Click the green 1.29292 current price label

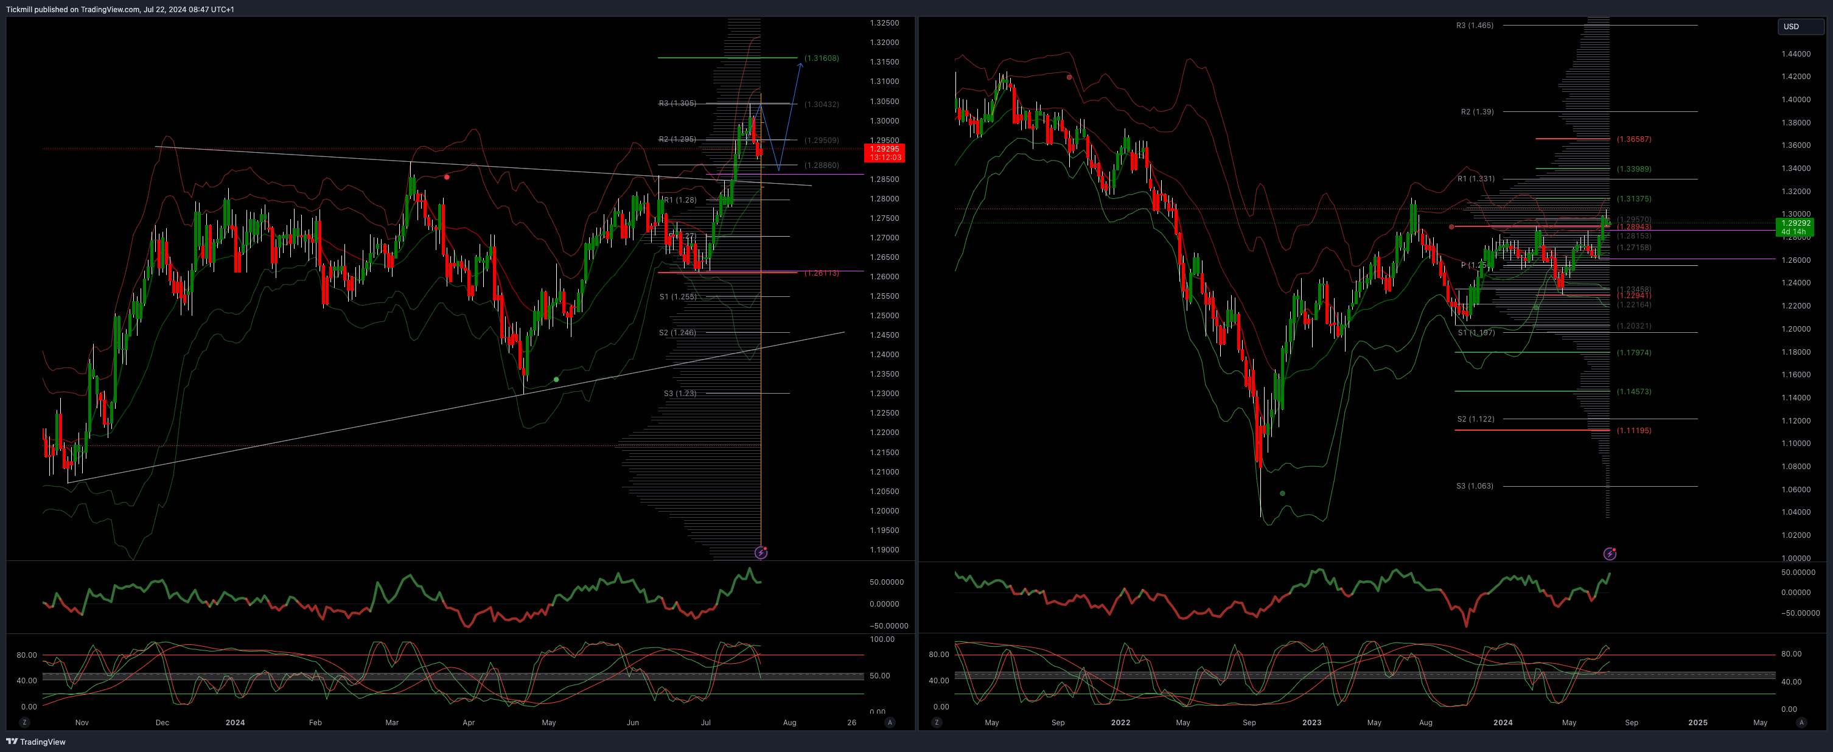tap(1795, 227)
